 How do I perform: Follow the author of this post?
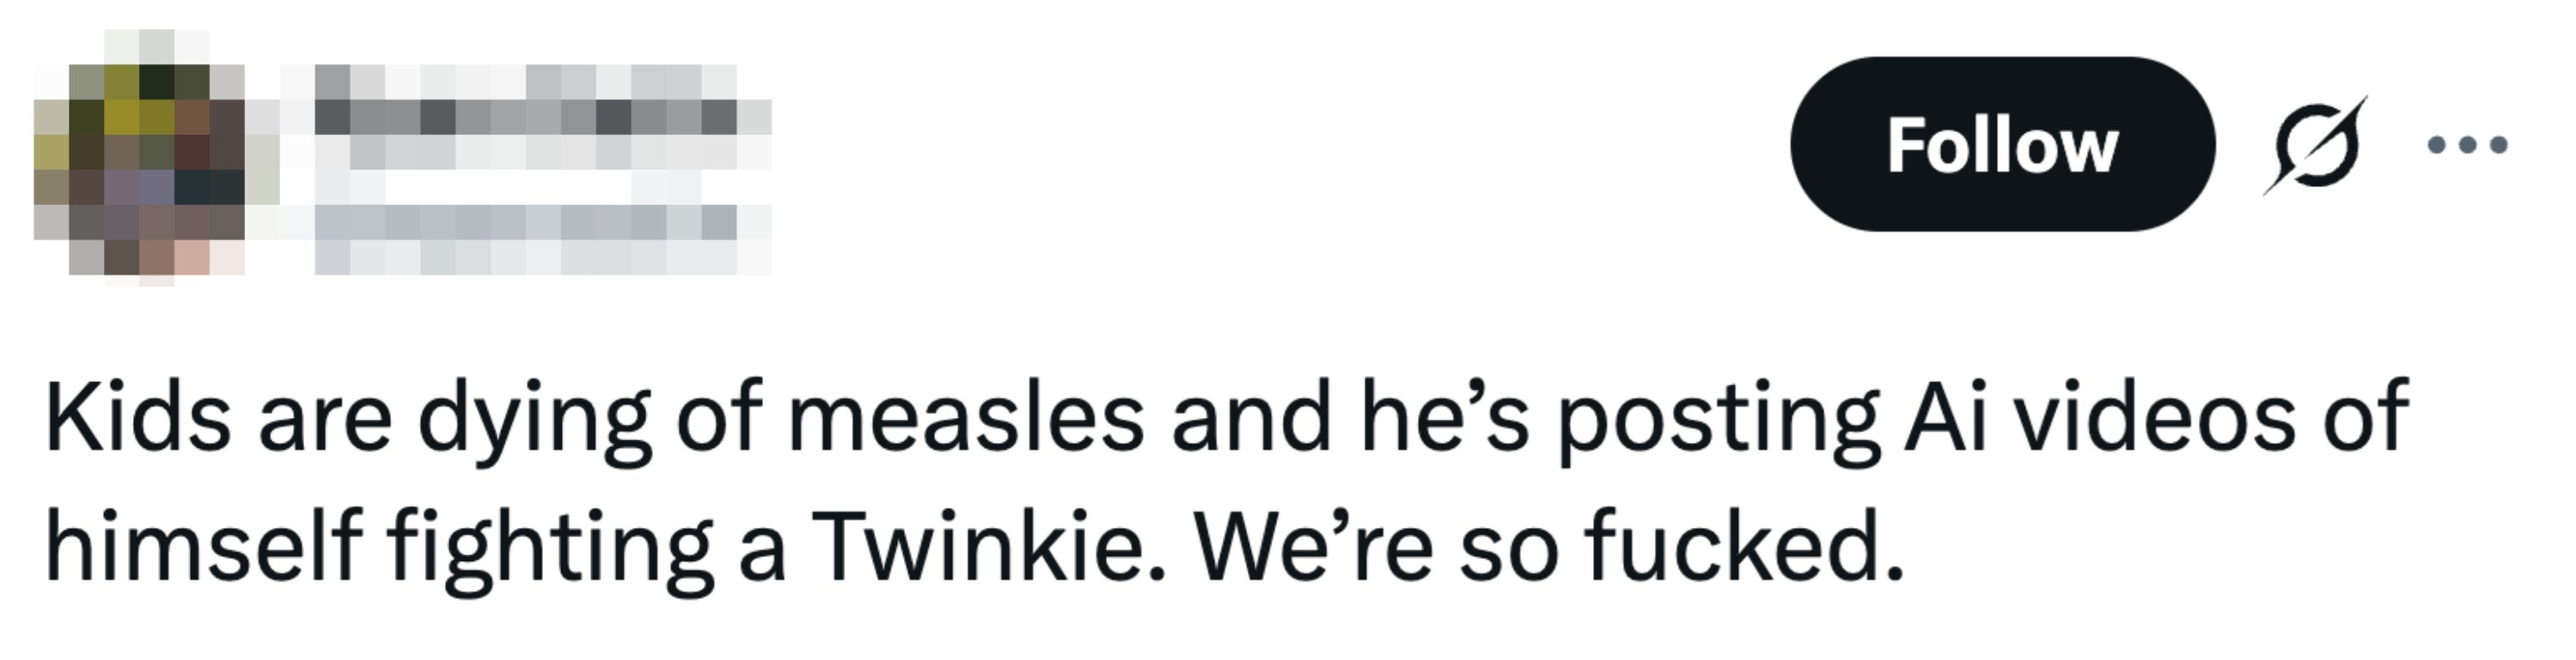point(2001,145)
